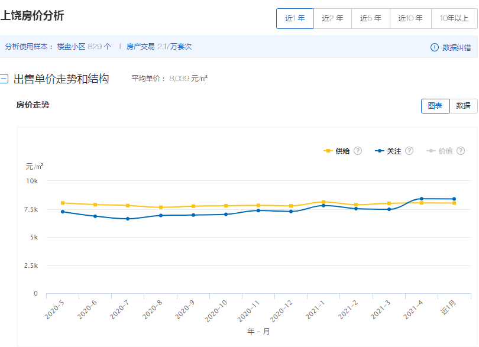Screen dimensions: 479x347
Task: Select the 10年以上 tab
Action: click(452, 18)
